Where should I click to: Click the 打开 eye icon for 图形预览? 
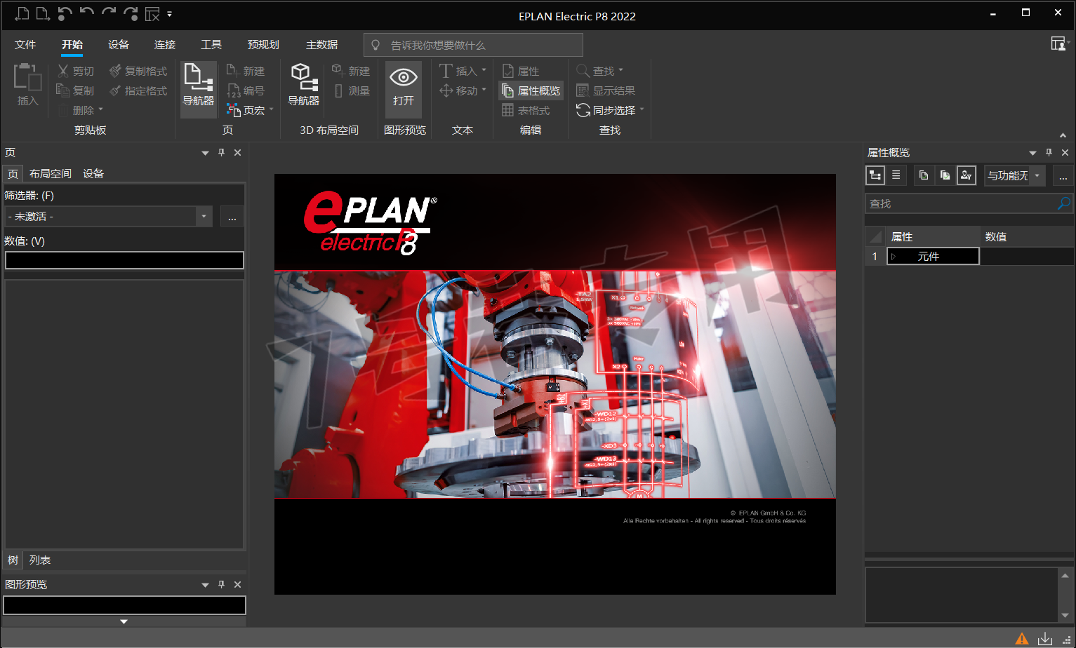pyautogui.click(x=404, y=89)
